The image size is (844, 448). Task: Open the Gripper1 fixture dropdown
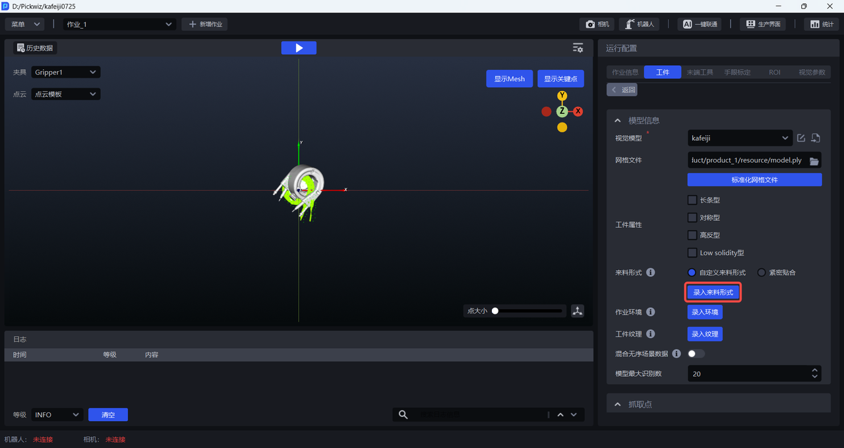(66, 72)
